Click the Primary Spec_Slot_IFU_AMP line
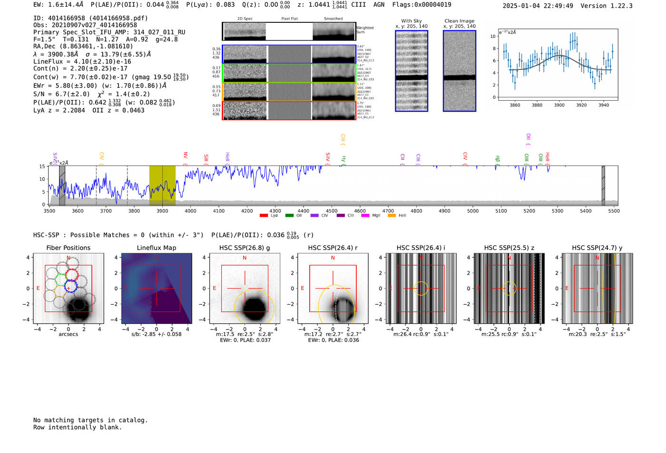The height and width of the screenshot is (453, 666). click(109, 32)
